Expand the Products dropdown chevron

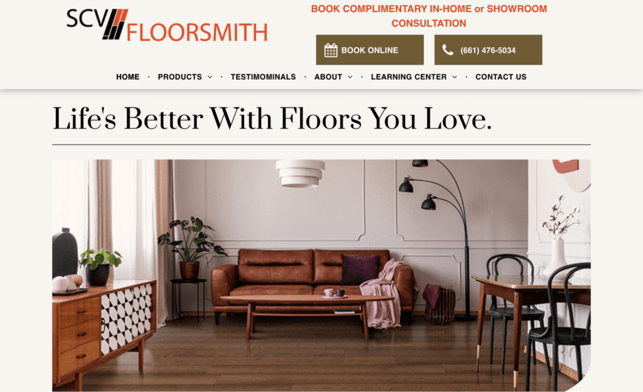click(x=210, y=77)
